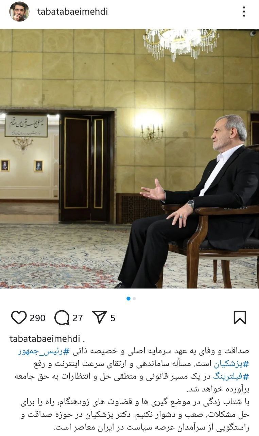Image resolution: width=259 pixels, height=436 pixels.
Task: Tap the tabatabaeimehdi username in the caption
Action: (x=45, y=339)
